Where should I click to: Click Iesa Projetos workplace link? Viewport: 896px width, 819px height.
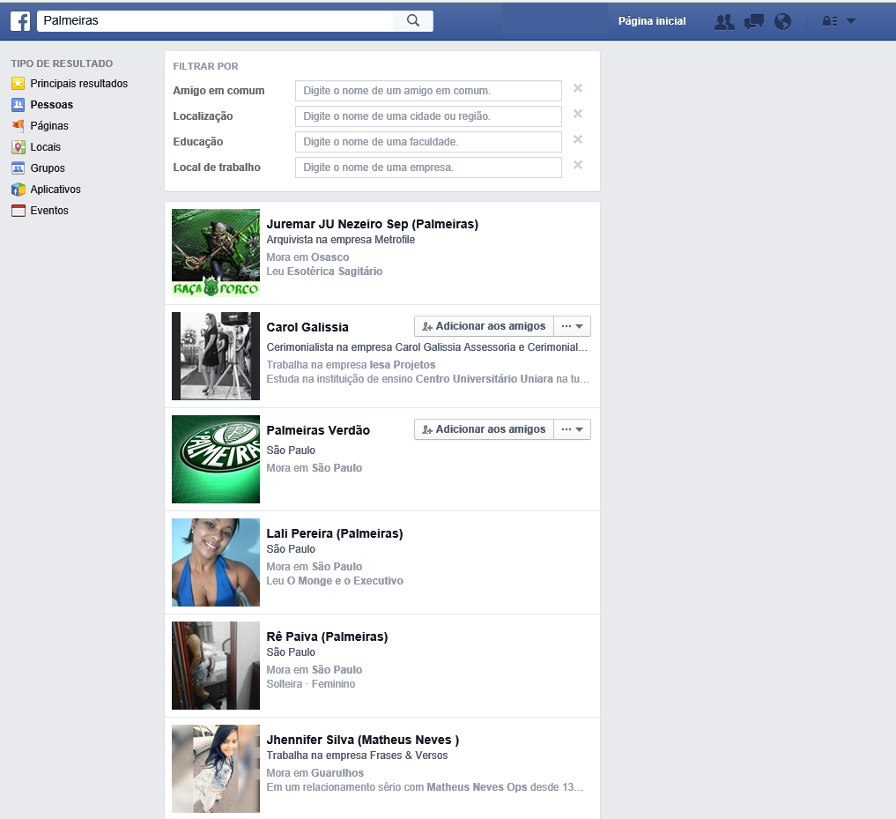click(403, 365)
